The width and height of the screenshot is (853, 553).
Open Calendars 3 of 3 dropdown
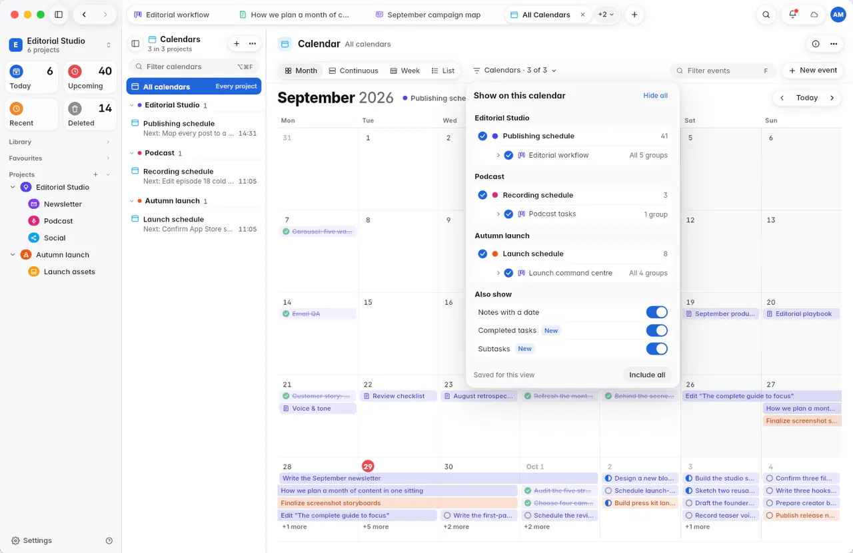514,71
